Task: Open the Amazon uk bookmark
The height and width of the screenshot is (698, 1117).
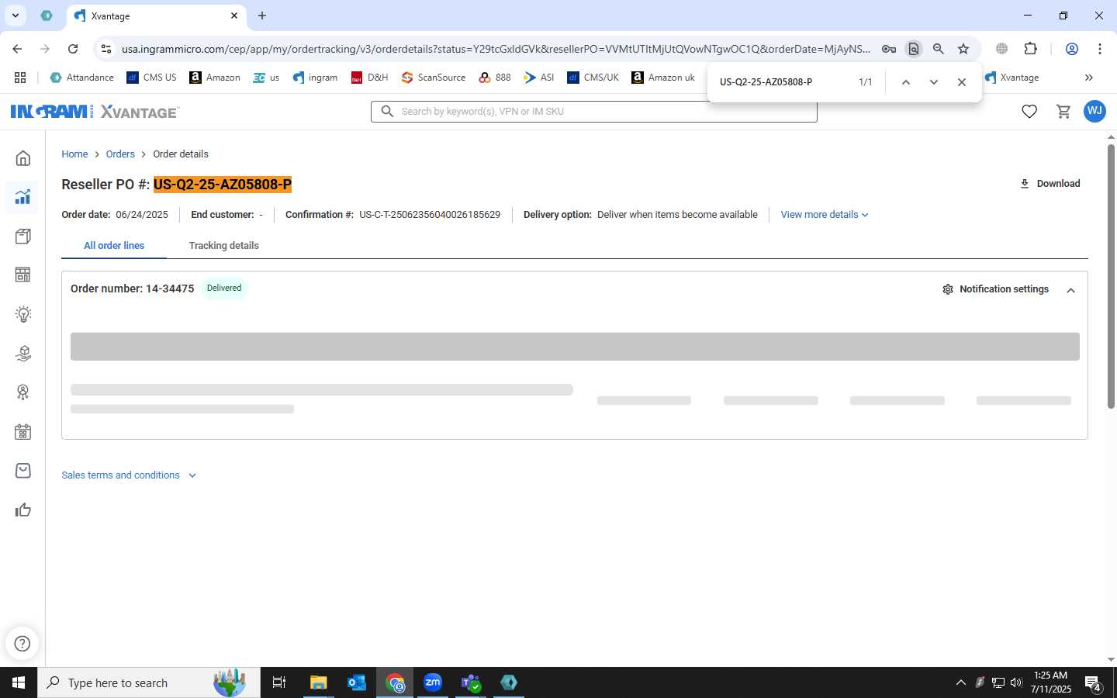Action: pos(663,78)
